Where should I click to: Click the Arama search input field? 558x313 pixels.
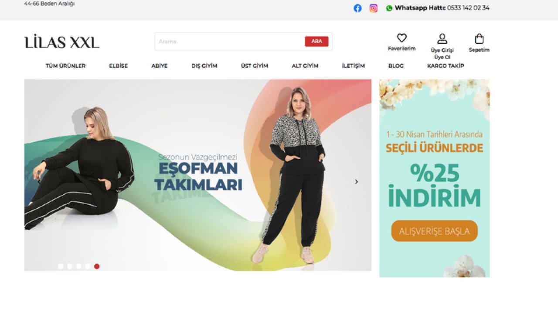[227, 41]
